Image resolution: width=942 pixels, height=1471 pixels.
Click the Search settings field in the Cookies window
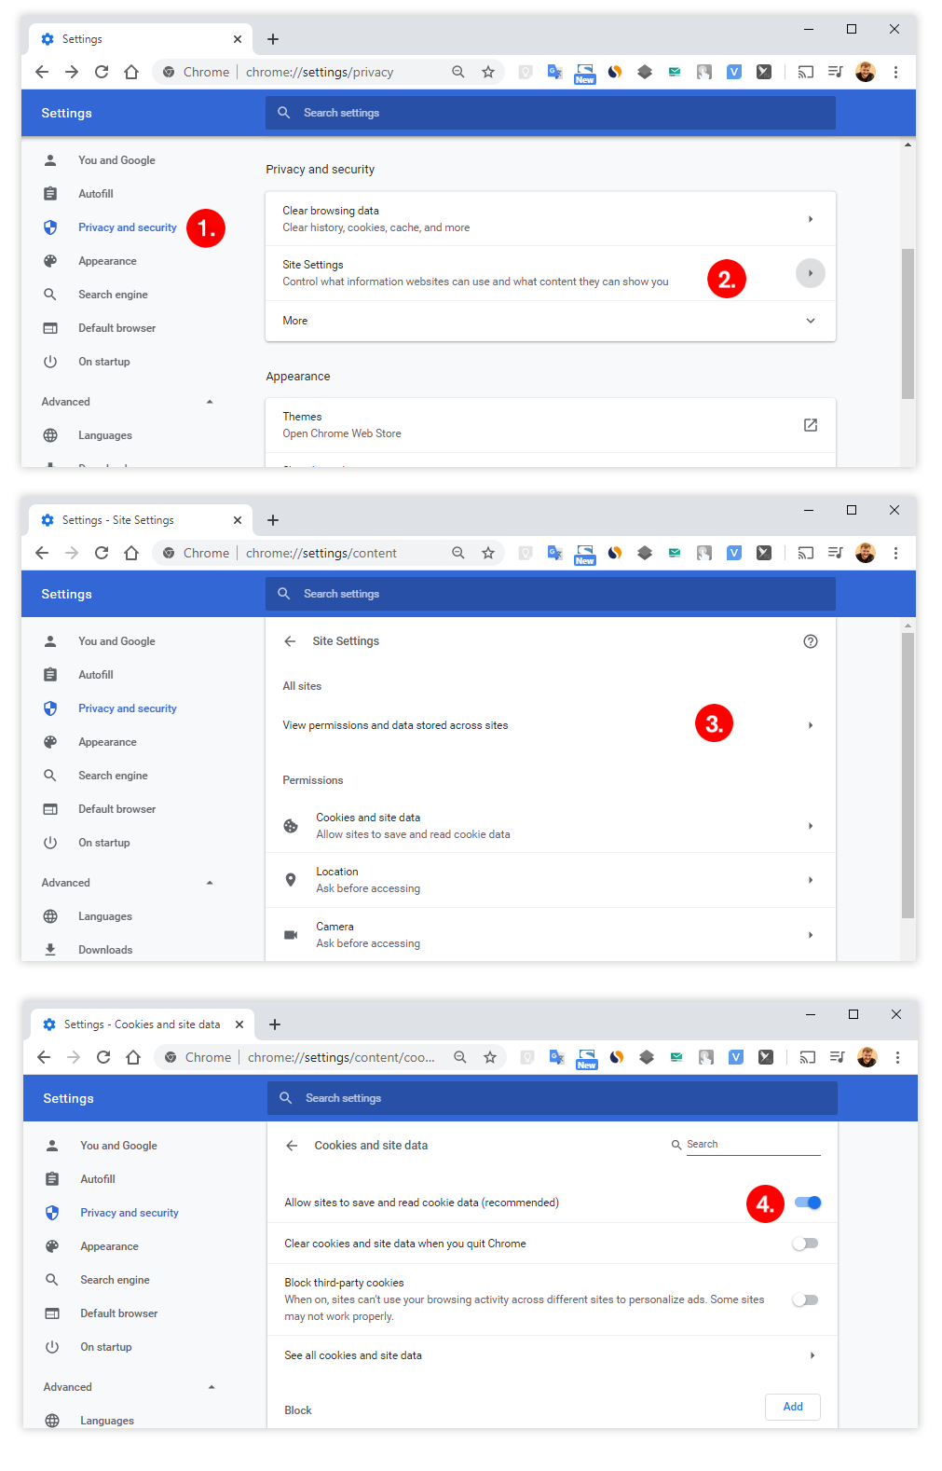(x=553, y=1098)
